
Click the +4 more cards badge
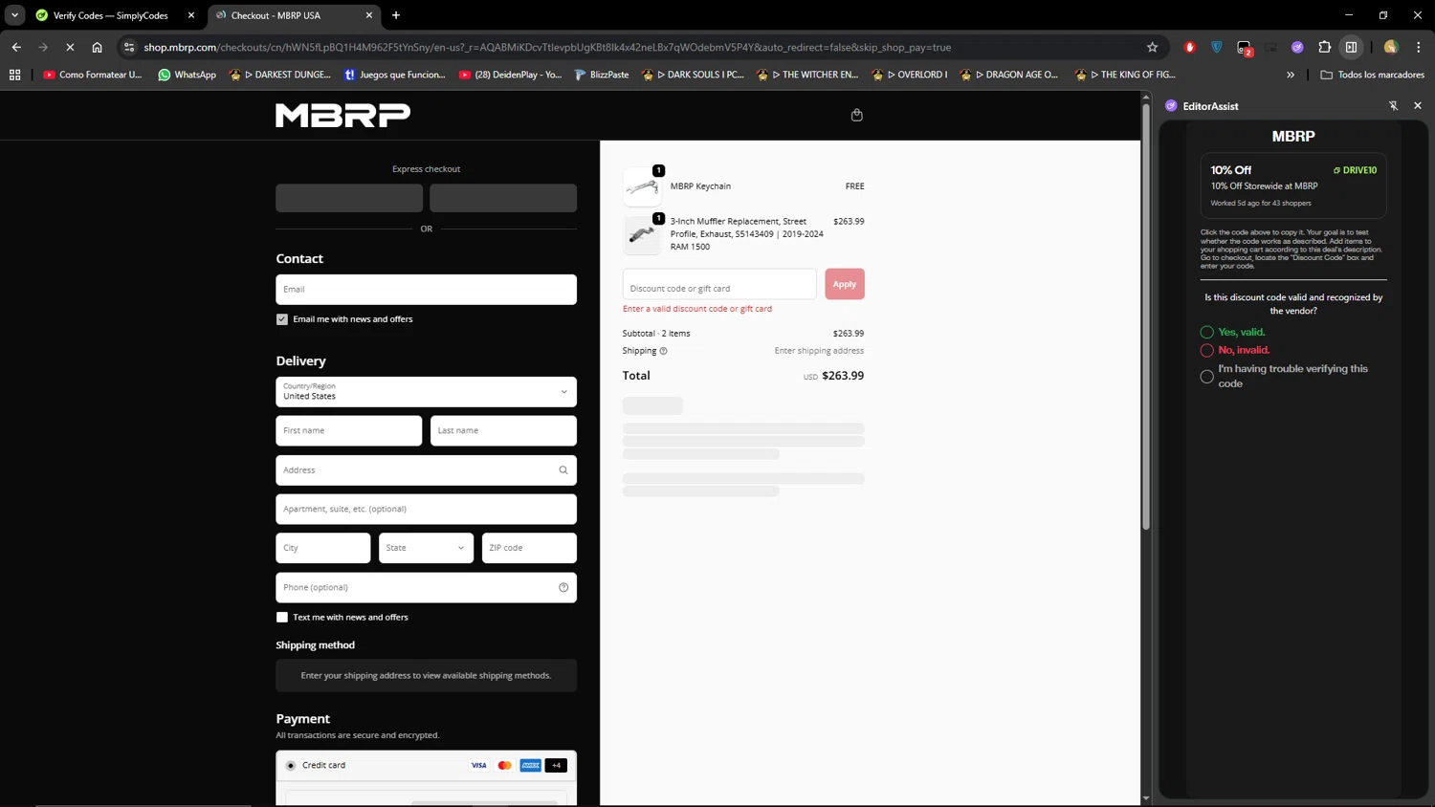coord(556,766)
